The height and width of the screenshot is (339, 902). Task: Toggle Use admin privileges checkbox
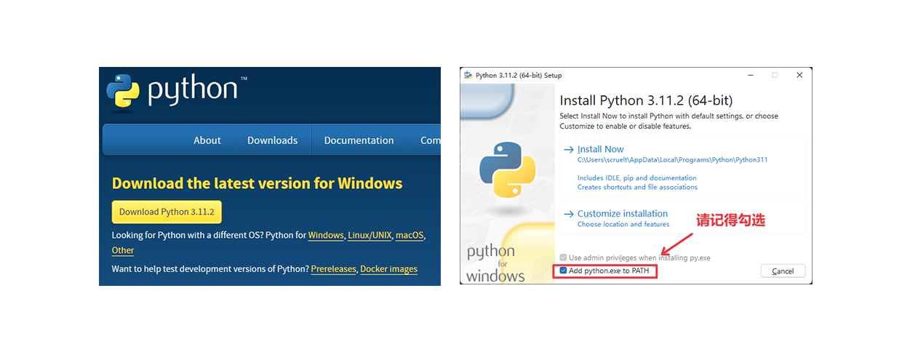click(564, 258)
